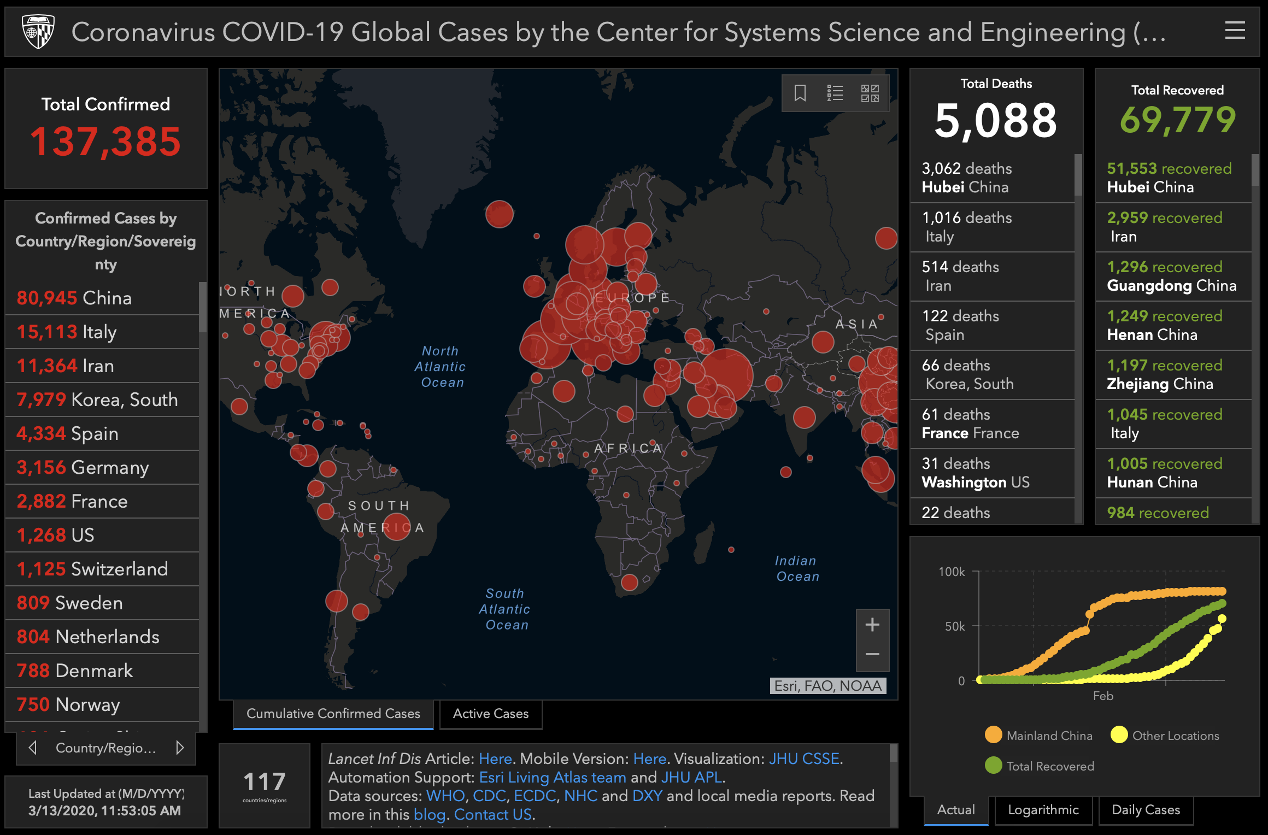Open the map legend list icon
The width and height of the screenshot is (1268, 835).
click(835, 93)
